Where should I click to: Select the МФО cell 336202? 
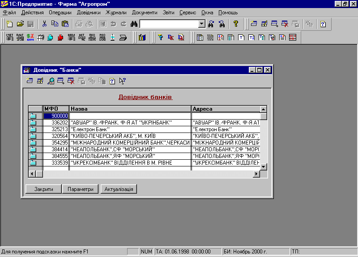[56, 123]
